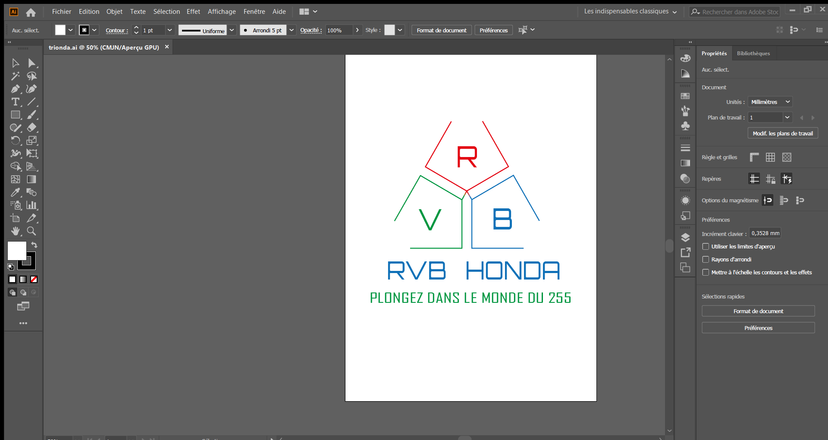Select the Type tool

tap(16, 102)
